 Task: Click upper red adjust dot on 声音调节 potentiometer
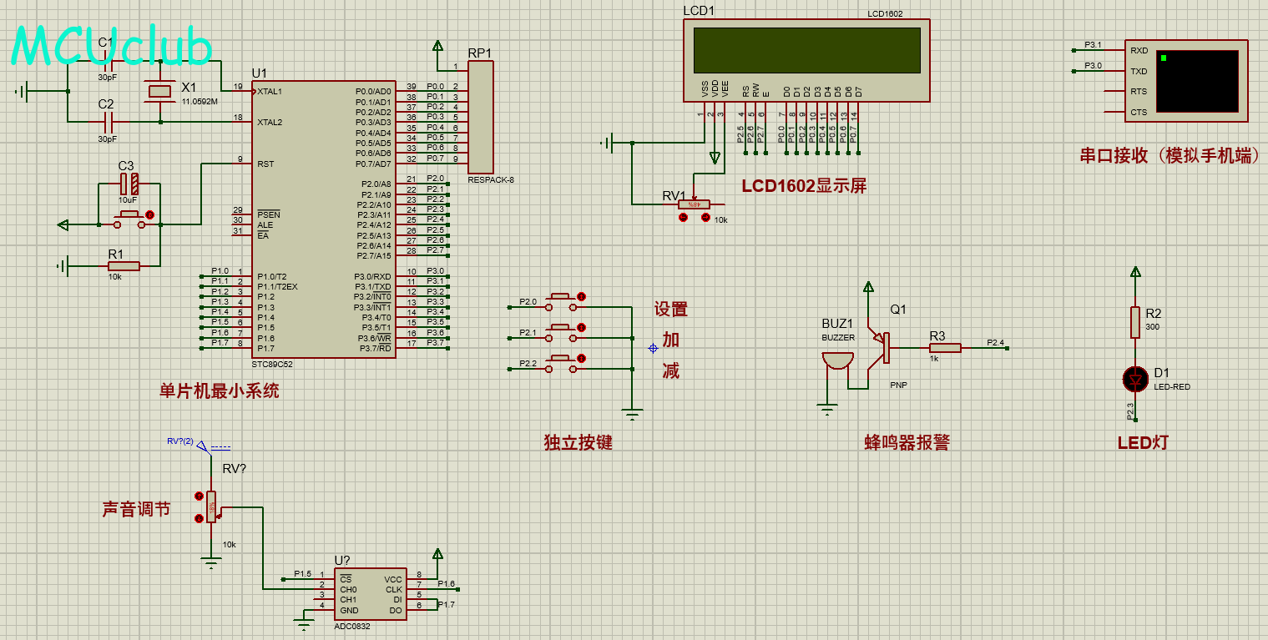(x=199, y=496)
